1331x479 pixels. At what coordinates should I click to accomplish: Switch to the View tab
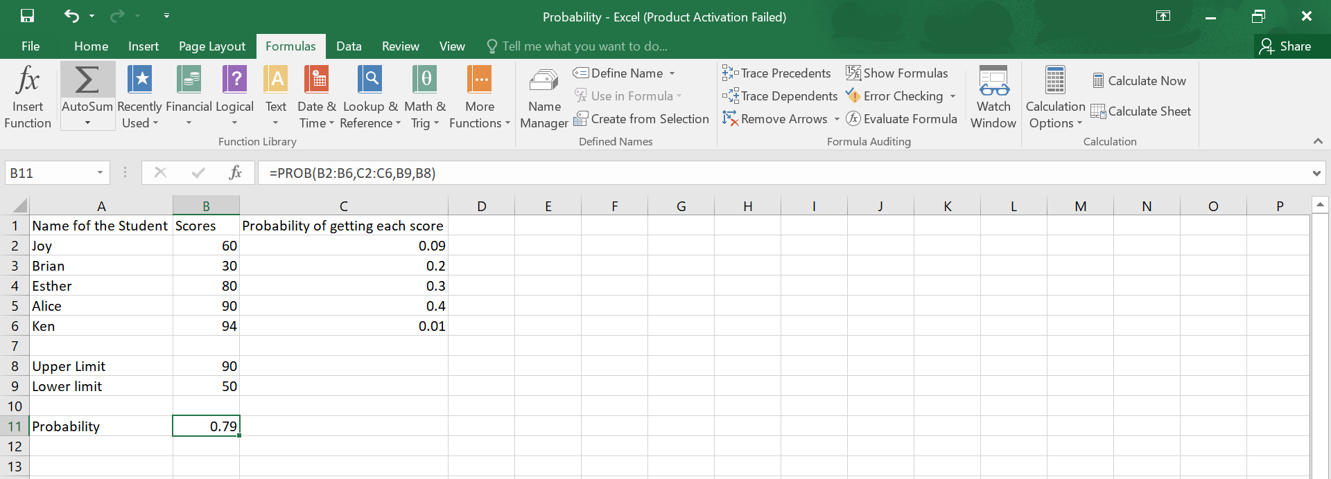click(452, 46)
